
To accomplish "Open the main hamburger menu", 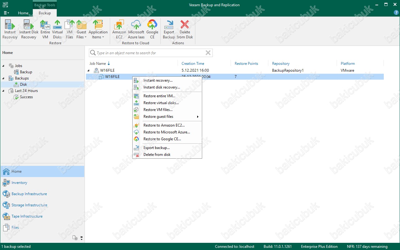I will pyautogui.click(x=6, y=13).
